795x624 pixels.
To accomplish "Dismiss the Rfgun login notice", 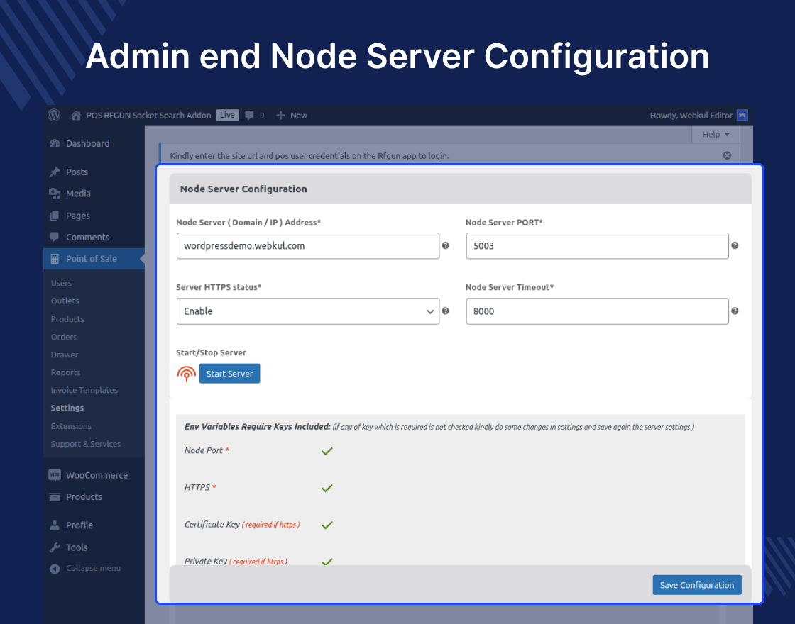I will [x=727, y=155].
